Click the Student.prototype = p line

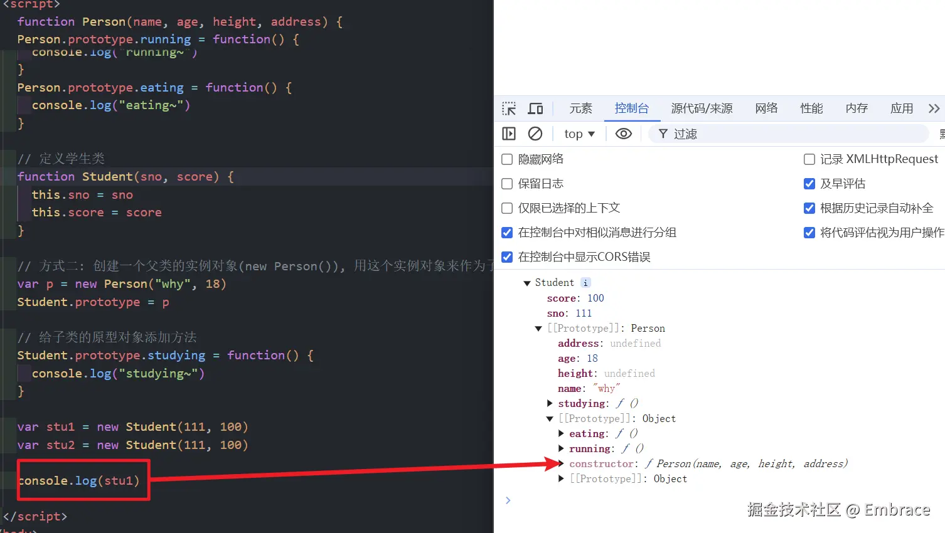93,302
